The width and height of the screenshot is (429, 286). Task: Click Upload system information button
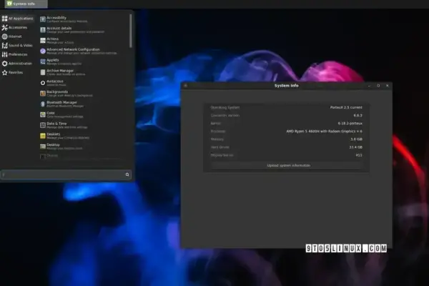pyautogui.click(x=287, y=166)
